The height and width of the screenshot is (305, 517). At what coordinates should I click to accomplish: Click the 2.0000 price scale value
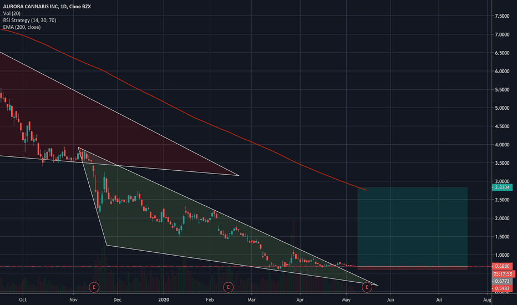(502, 218)
